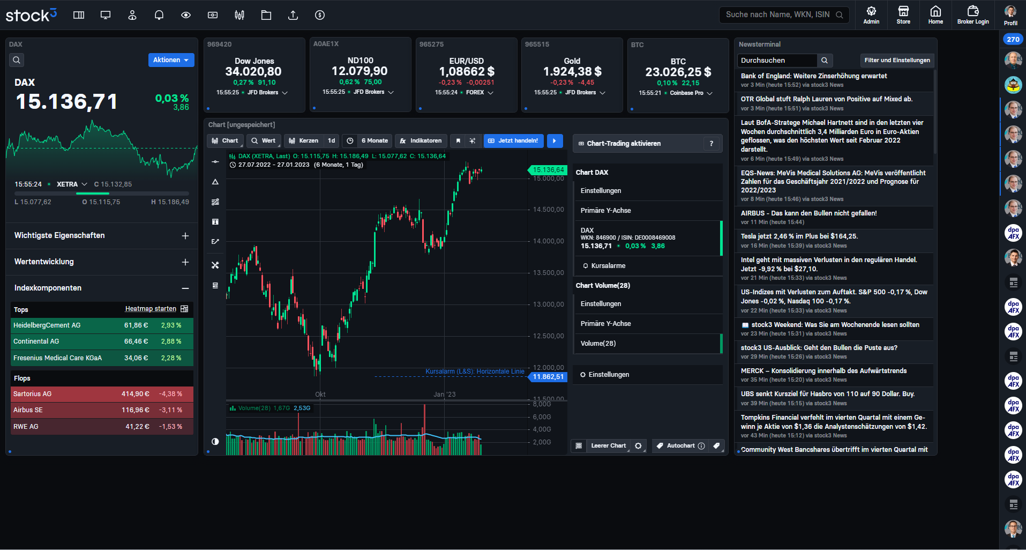Open the Chart menu button in chart toolbar
This screenshot has height=550, width=1026.
coord(226,140)
